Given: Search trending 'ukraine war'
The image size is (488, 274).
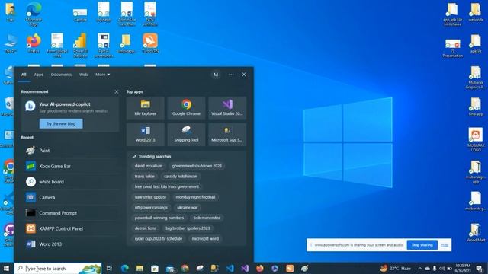Looking at the screenshot, I should [188, 207].
